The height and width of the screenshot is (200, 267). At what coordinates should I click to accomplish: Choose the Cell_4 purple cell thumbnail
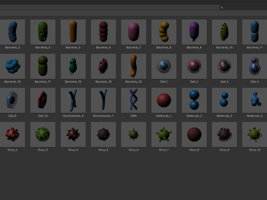(255, 66)
